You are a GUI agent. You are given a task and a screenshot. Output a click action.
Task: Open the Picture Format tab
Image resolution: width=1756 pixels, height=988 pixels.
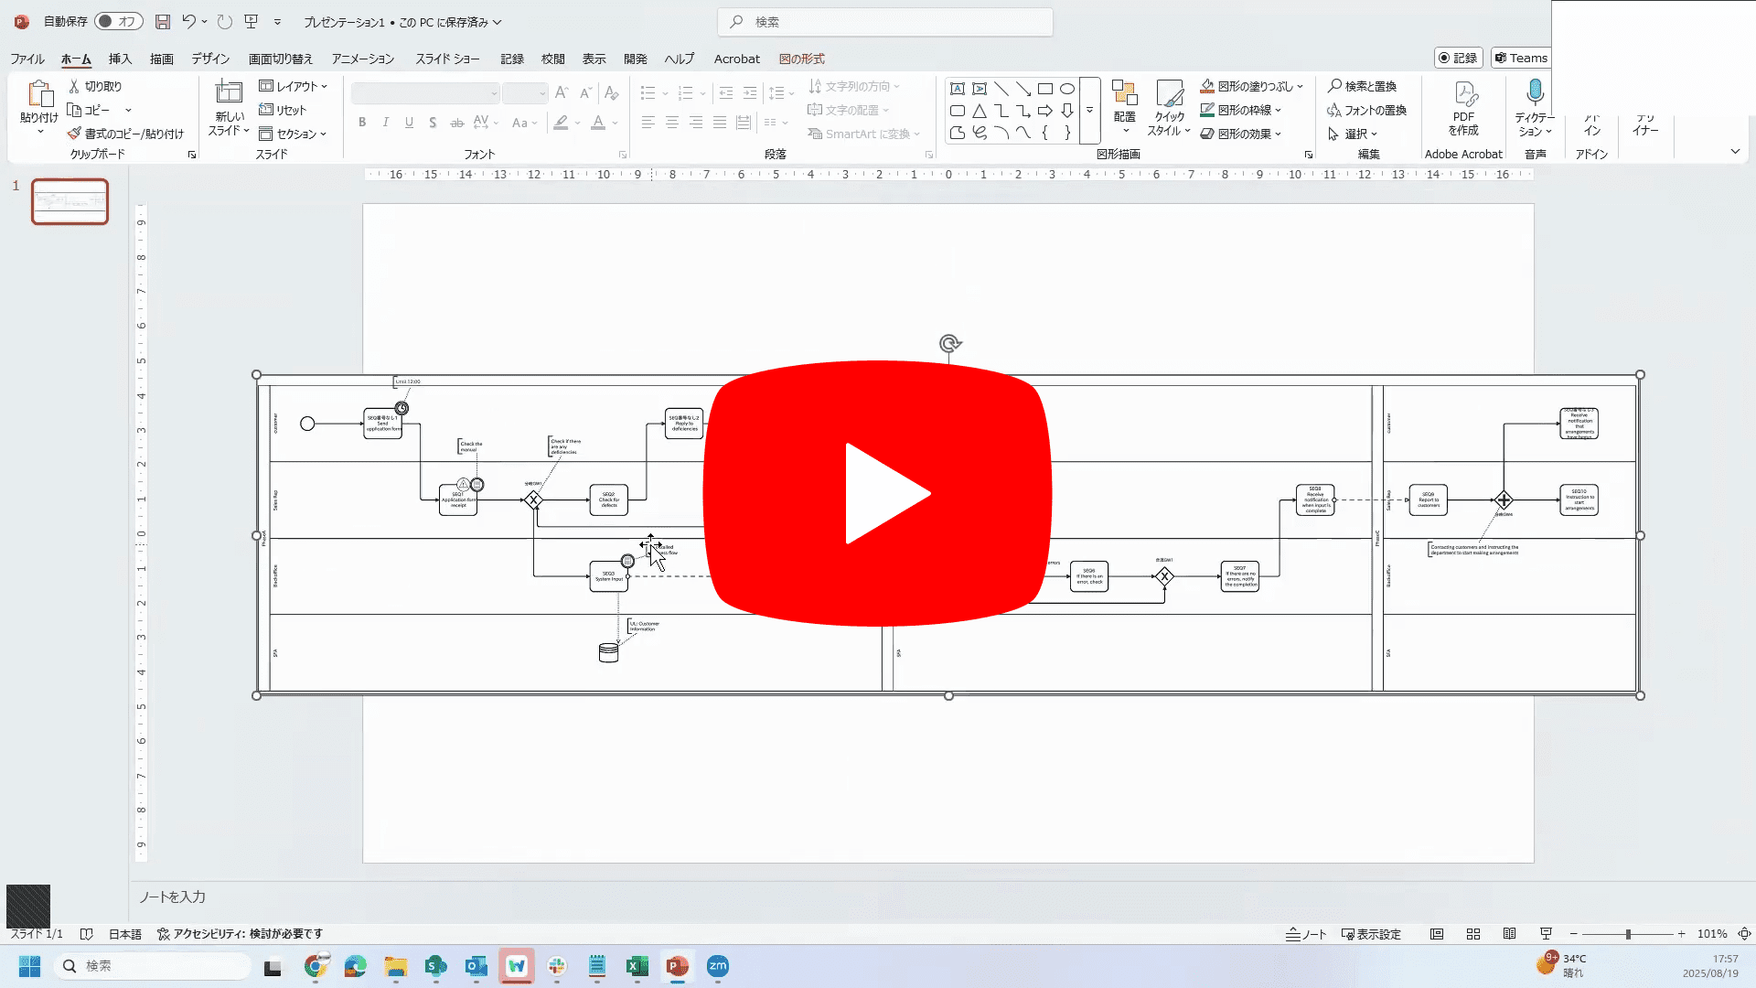pyautogui.click(x=801, y=59)
